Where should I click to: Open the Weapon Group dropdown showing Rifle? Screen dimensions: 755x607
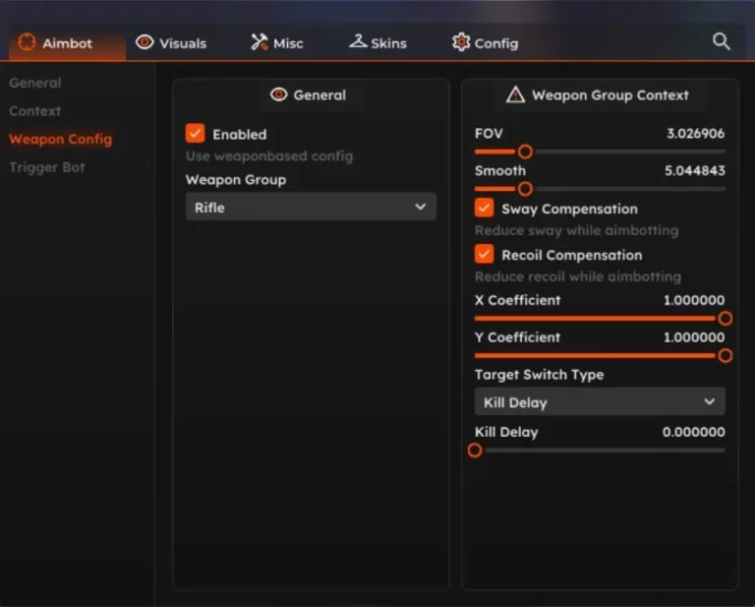tap(311, 208)
